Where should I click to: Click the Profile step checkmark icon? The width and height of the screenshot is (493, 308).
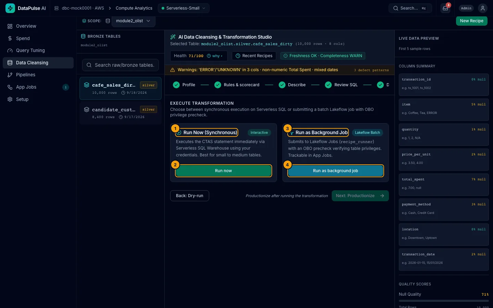[176, 85]
